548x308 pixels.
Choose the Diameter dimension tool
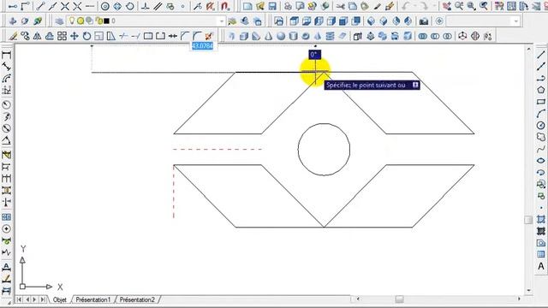click(6, 128)
